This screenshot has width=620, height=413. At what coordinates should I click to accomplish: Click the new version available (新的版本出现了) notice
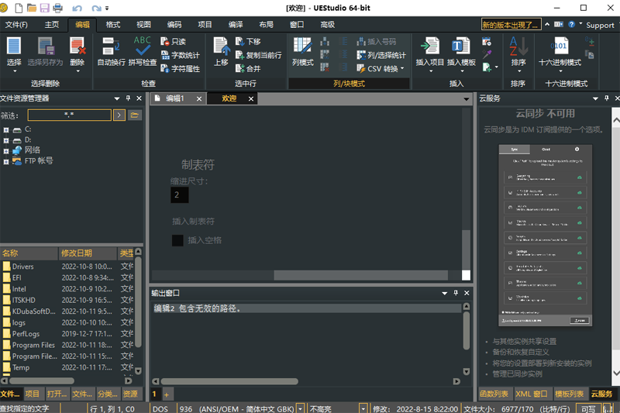click(511, 25)
